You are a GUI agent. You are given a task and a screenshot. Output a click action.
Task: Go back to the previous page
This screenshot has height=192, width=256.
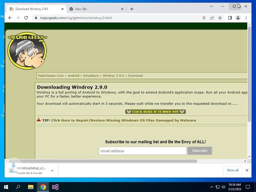tap(10, 18)
